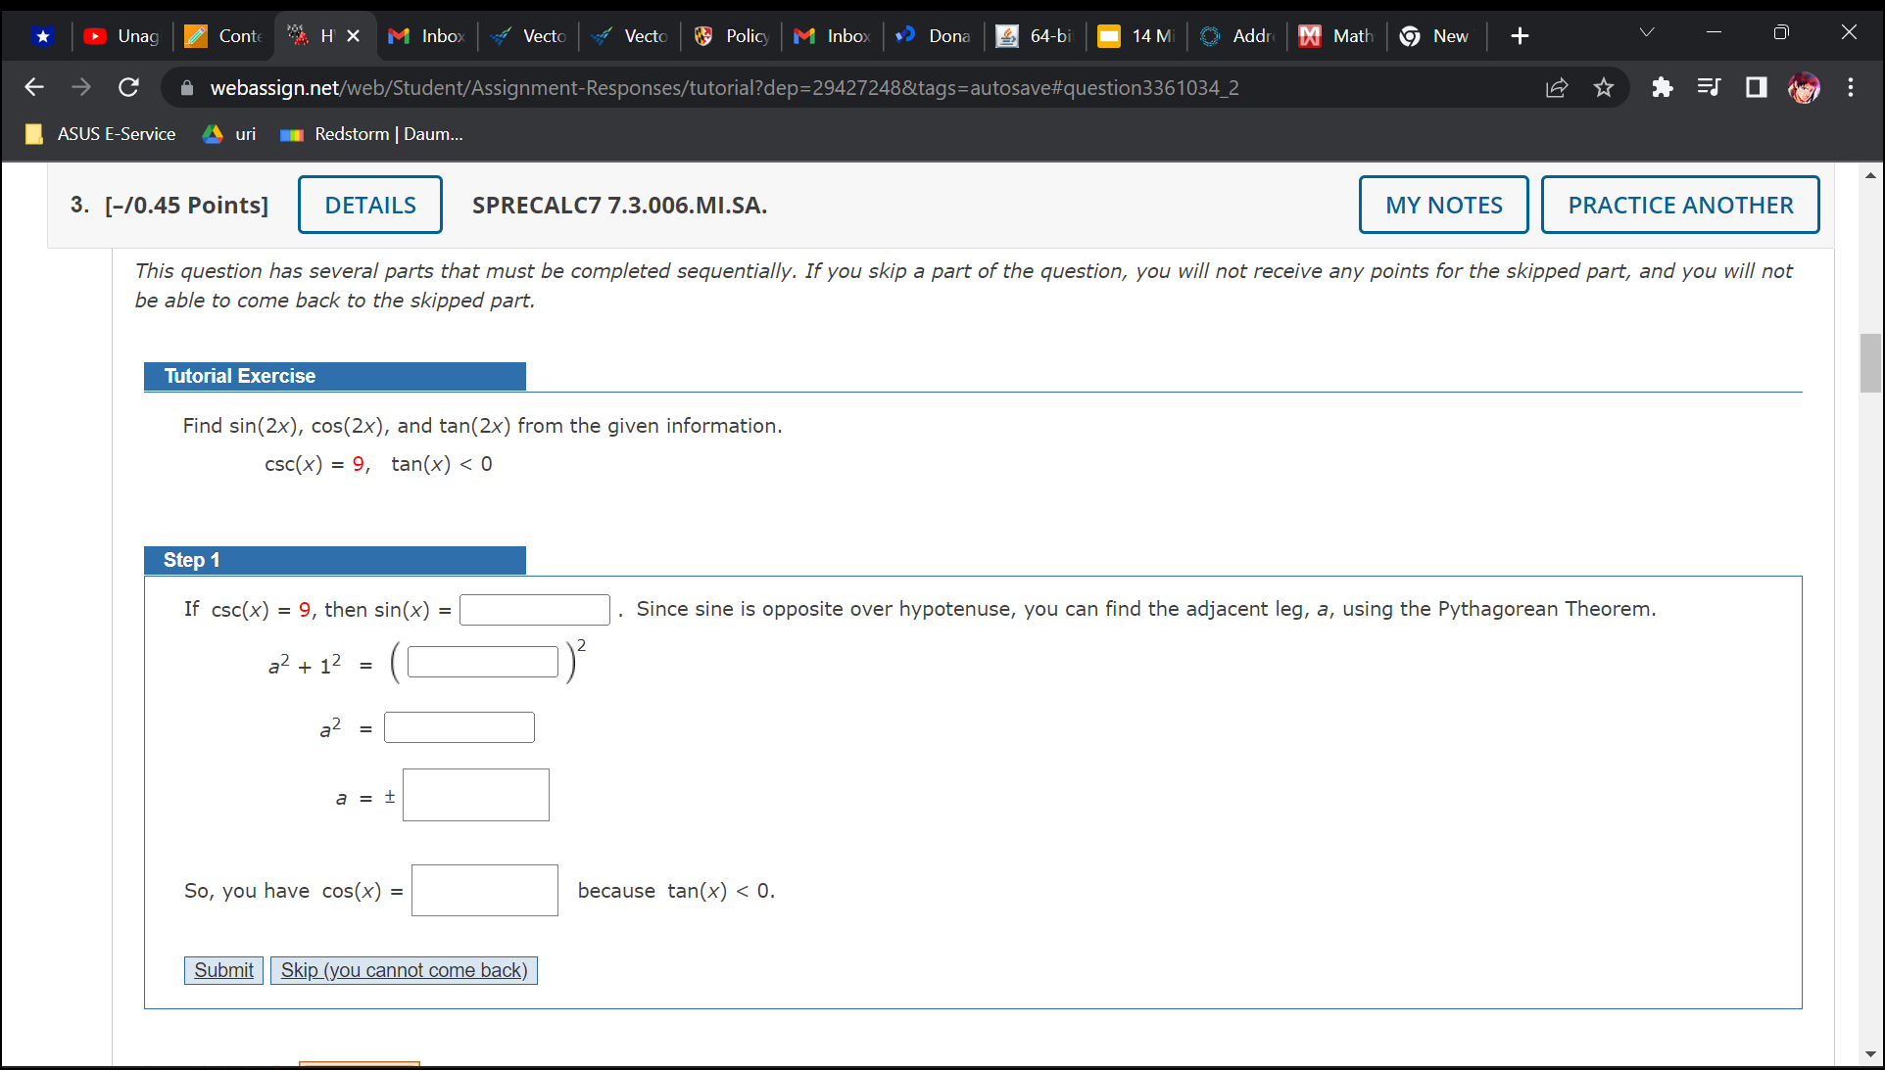The height and width of the screenshot is (1070, 1885).
Task: Open the extensions puzzle icon
Action: tap(1662, 88)
